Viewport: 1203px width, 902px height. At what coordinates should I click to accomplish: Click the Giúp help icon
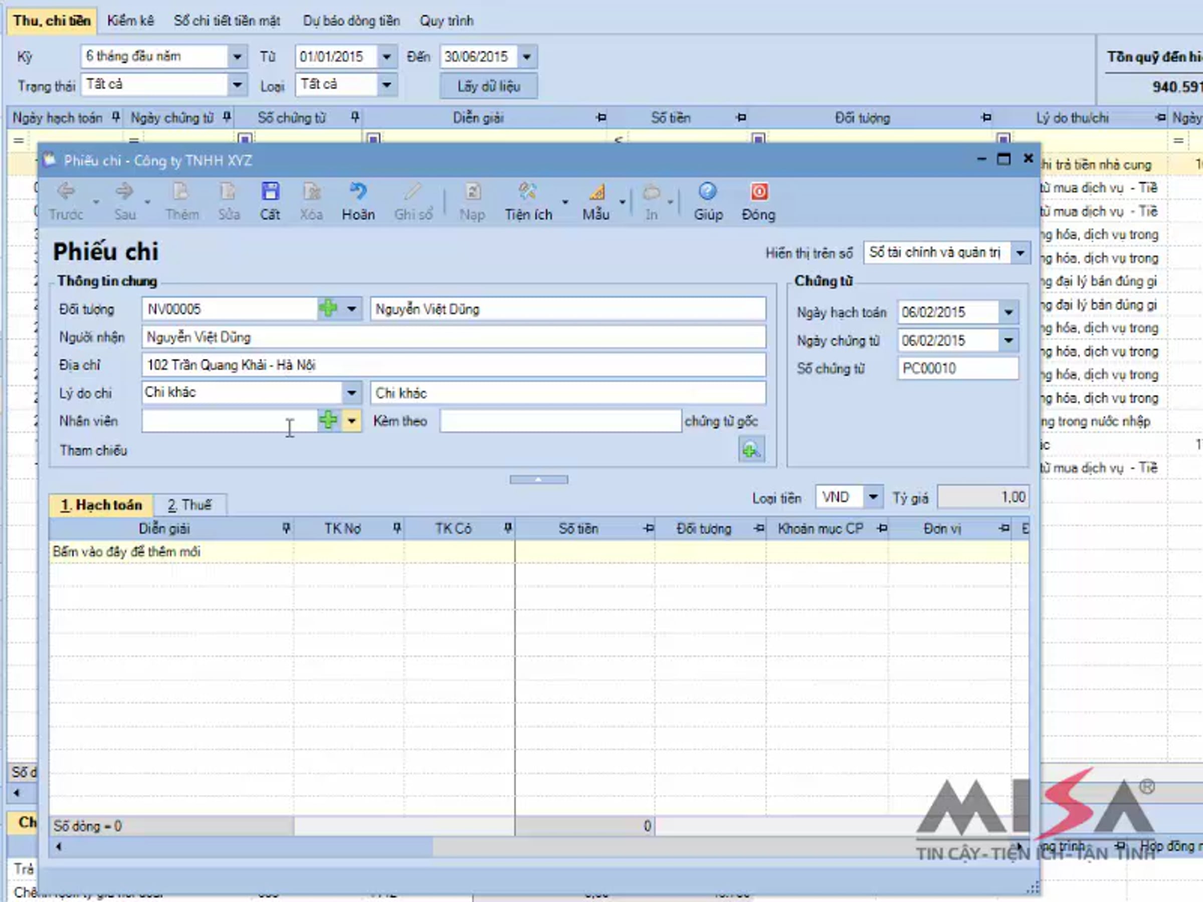point(708,192)
